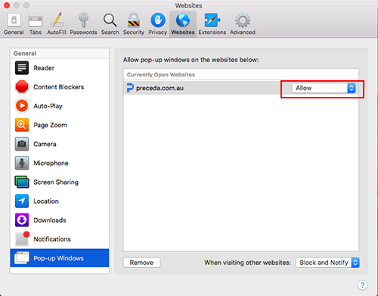Click the Extensions tab label

212,33
